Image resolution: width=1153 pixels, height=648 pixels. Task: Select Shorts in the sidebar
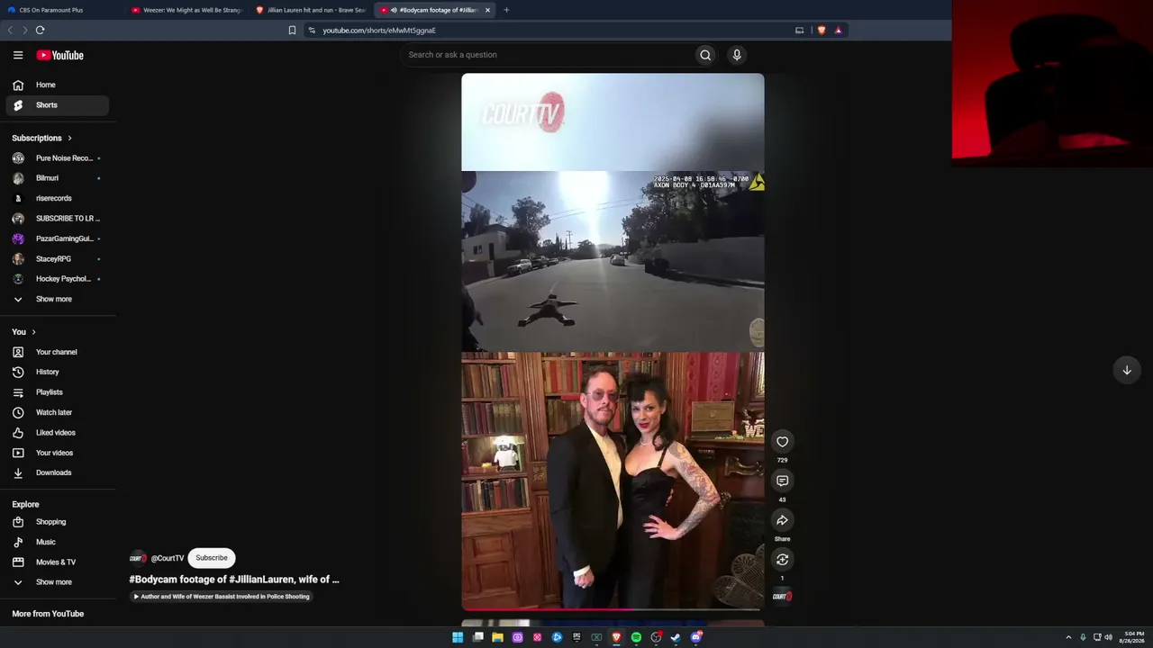[58, 105]
